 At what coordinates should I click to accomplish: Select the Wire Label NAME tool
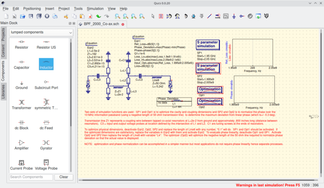click(218, 16)
